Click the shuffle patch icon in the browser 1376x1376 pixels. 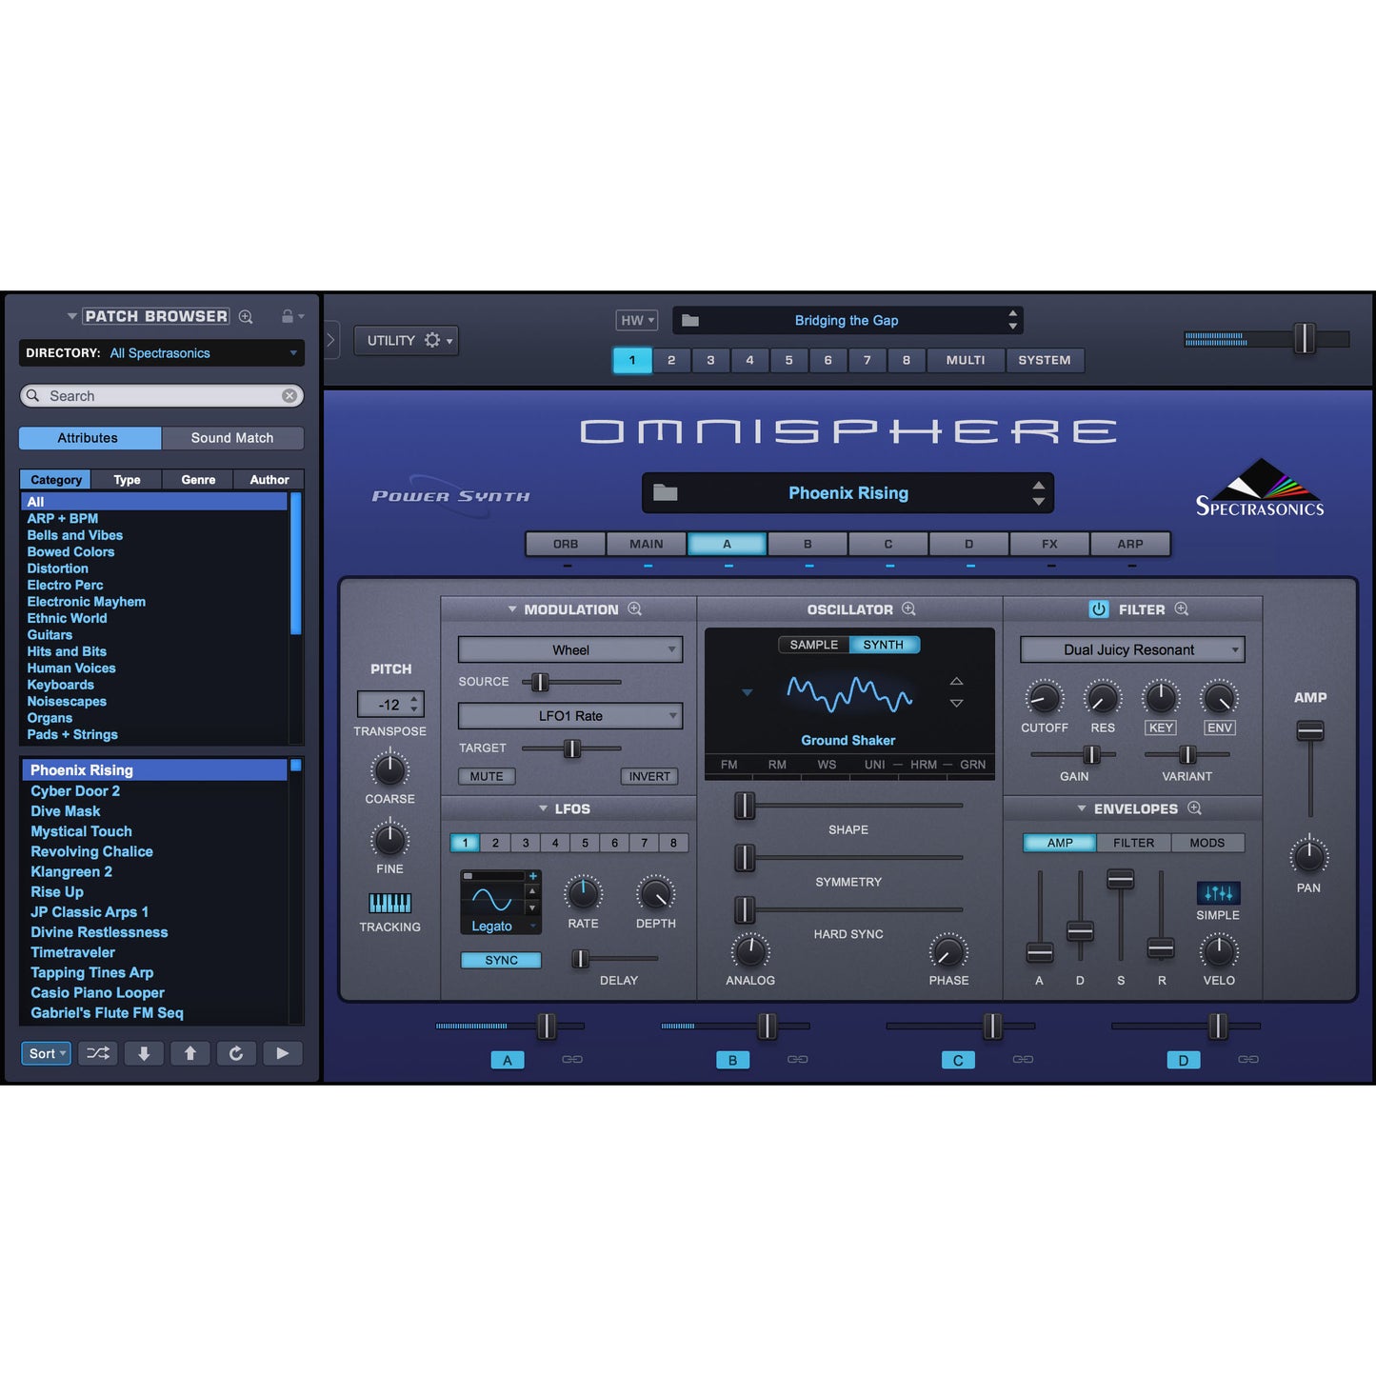pos(97,1053)
